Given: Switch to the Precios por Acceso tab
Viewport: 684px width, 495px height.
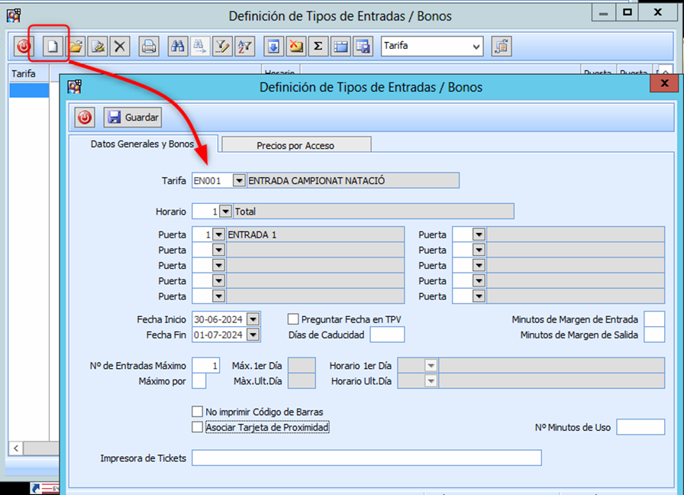Looking at the screenshot, I should [x=295, y=145].
